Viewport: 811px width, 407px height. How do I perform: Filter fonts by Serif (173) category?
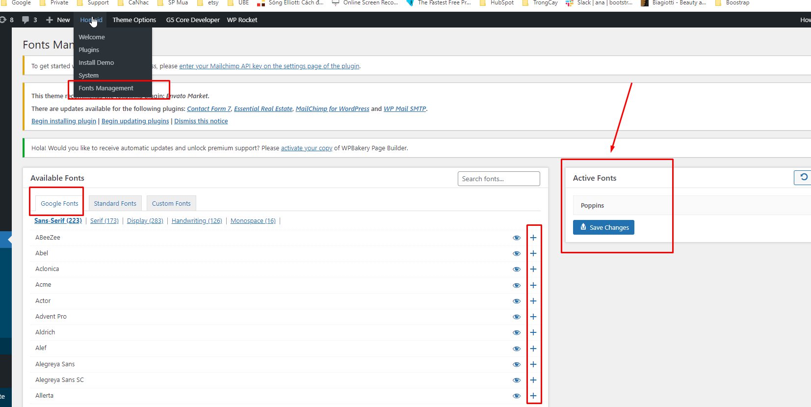pyautogui.click(x=105, y=221)
